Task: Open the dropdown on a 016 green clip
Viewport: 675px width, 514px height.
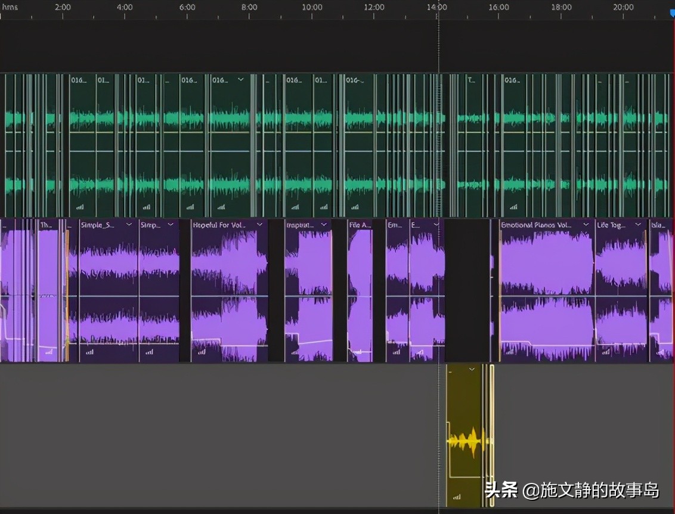Action: (241, 79)
